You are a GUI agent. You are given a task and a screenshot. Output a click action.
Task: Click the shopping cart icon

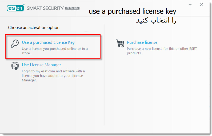(x=120, y=43)
